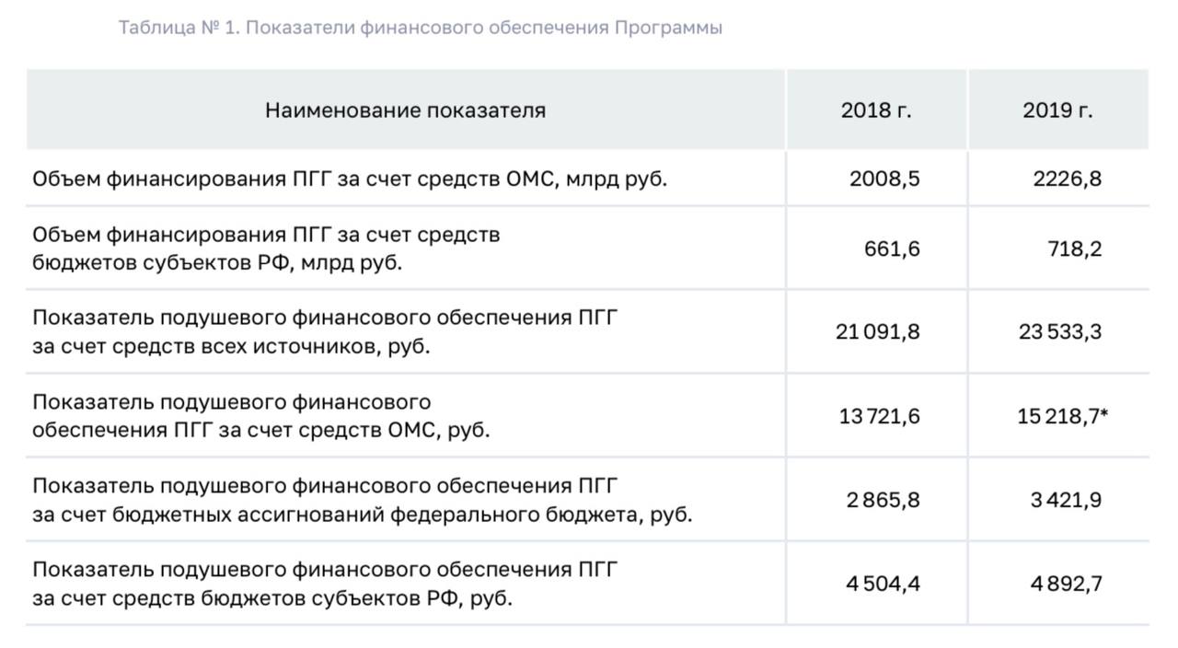Click the cell showing 661,6
This screenshot has width=1178, height=648.
point(892,249)
